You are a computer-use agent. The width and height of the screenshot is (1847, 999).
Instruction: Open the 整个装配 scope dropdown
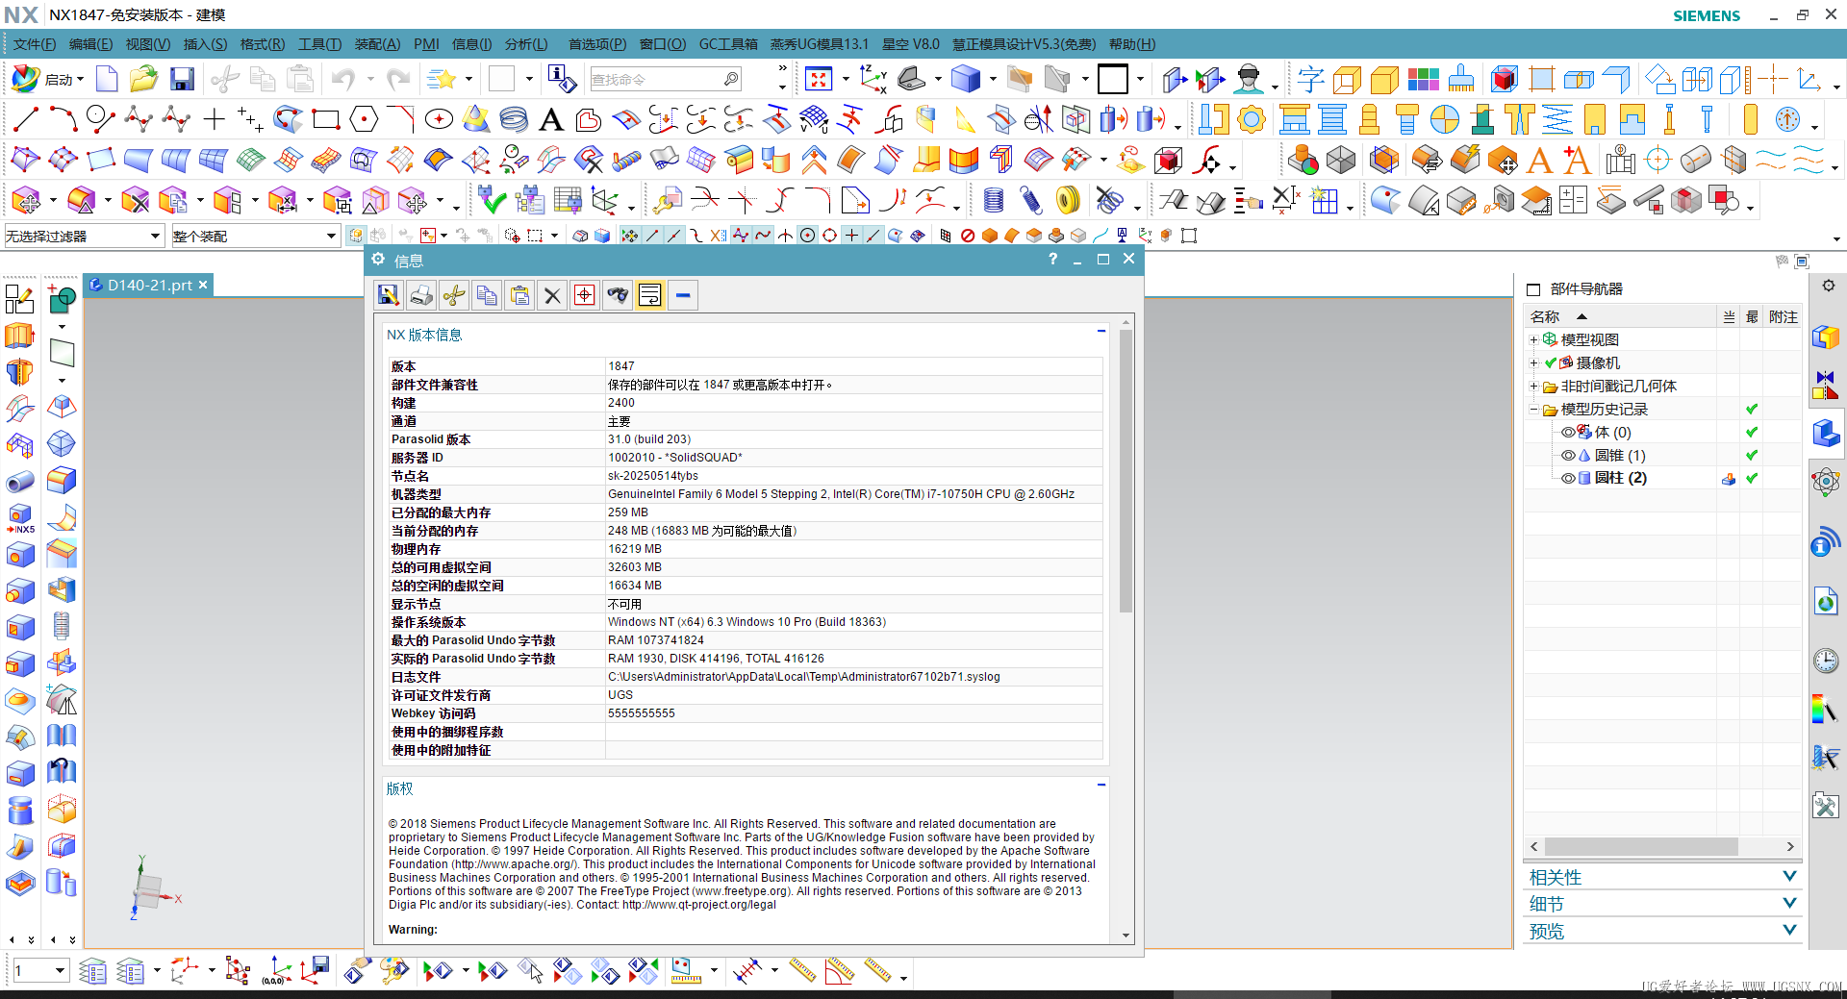(255, 236)
